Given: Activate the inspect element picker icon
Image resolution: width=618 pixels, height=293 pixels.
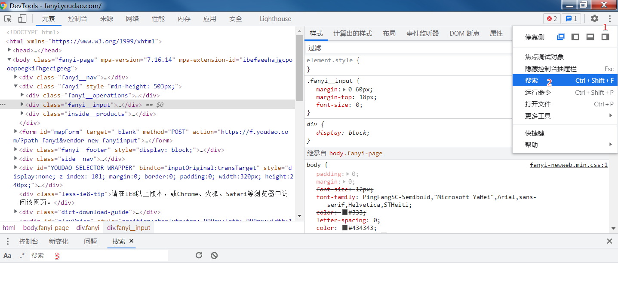Looking at the screenshot, I should pos(8,18).
